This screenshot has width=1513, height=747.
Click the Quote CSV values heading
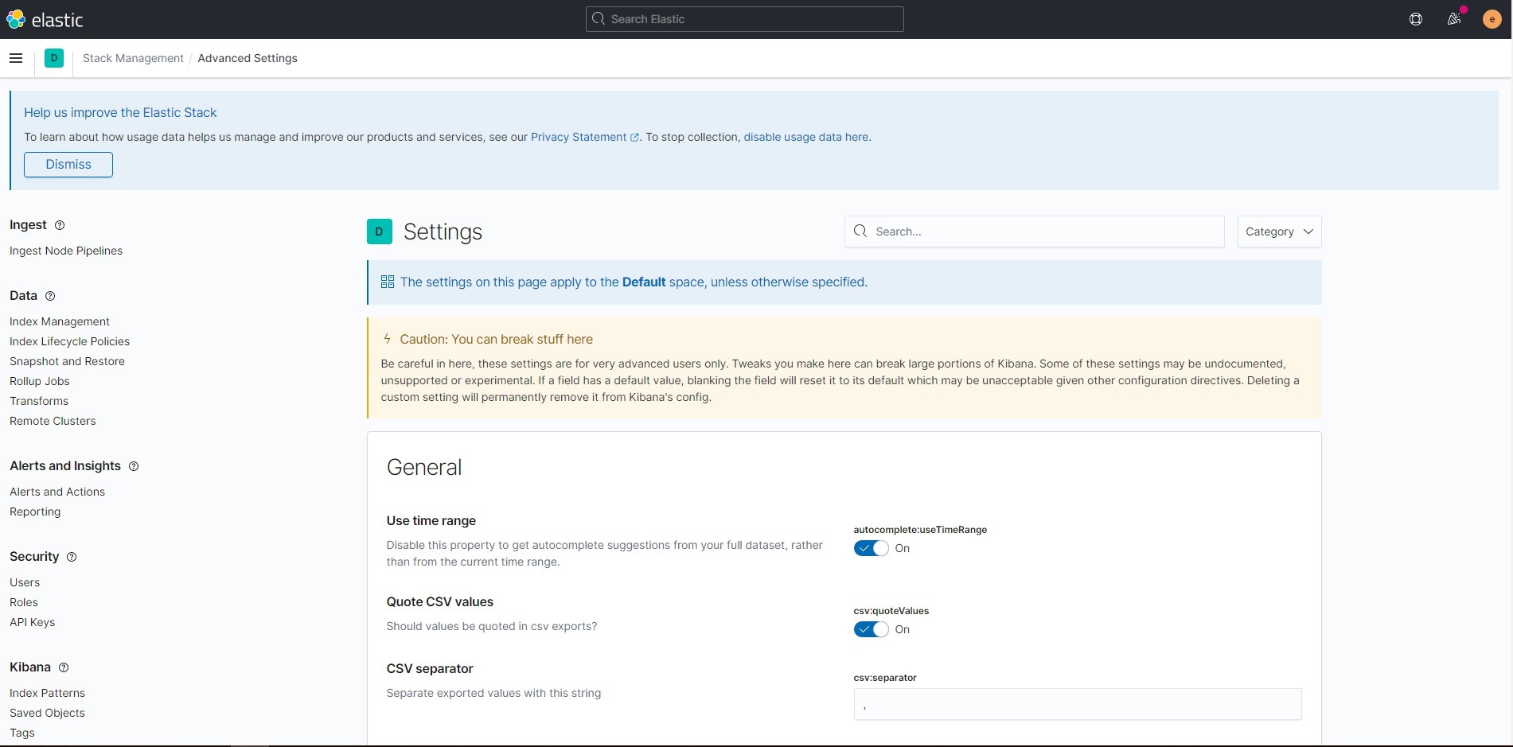440,602
